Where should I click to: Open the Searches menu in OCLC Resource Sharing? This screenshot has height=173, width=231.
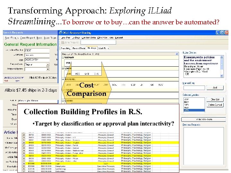pos(66,38)
